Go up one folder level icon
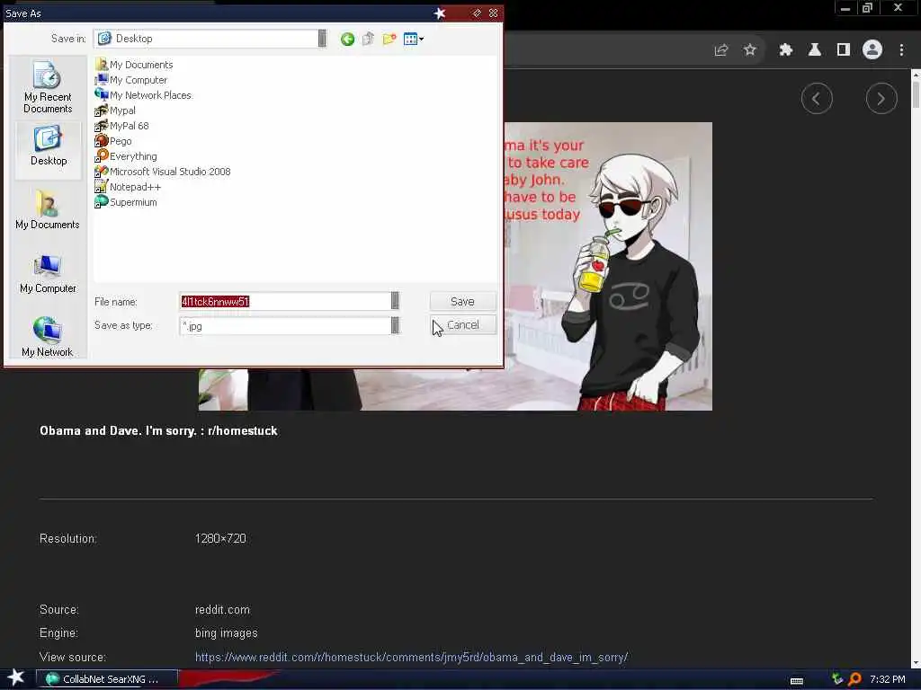 click(368, 40)
